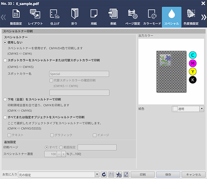207x179 pixels.
Task: Switch to the カラーモード tab
Action: tap(152, 17)
